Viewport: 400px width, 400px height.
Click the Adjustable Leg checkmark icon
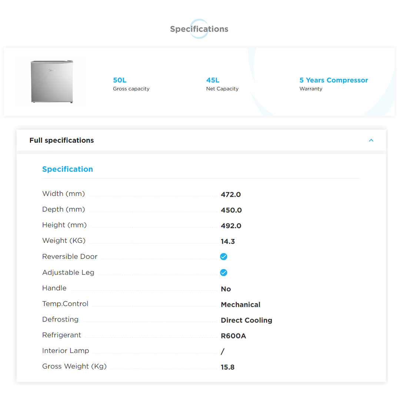tap(224, 273)
